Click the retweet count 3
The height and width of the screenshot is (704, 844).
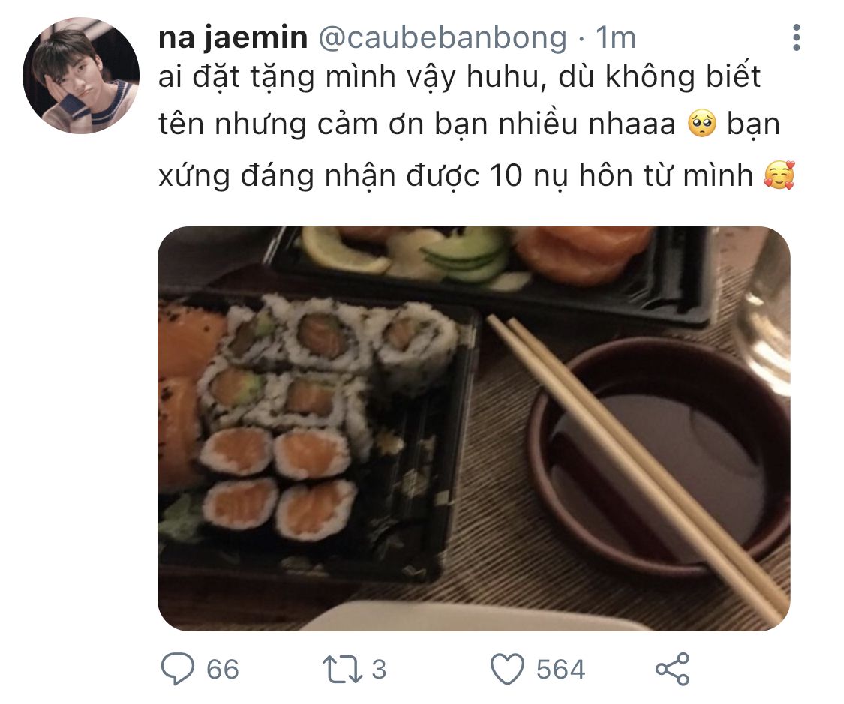point(380,670)
